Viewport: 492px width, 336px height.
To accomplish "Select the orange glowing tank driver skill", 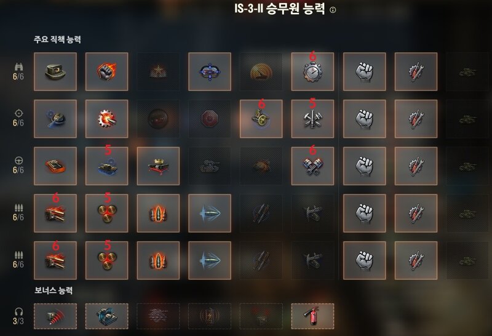I will (x=55, y=166).
